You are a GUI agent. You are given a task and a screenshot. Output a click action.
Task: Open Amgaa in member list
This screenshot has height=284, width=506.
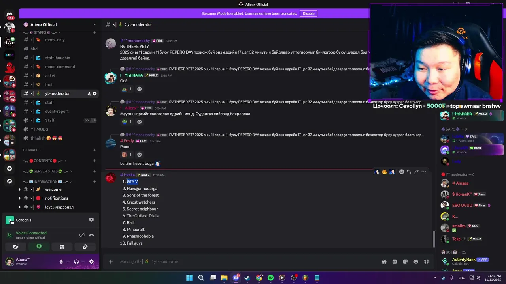tap(472, 183)
